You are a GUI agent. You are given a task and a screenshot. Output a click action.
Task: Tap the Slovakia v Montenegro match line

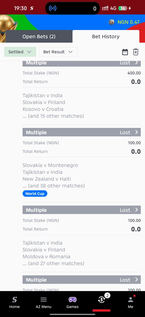[x=50, y=165]
